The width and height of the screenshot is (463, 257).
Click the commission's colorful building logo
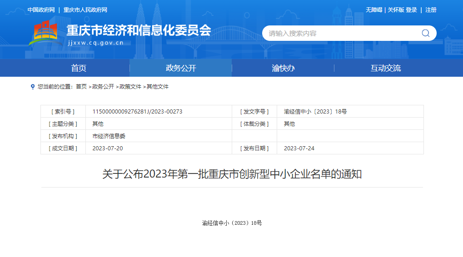43,34
